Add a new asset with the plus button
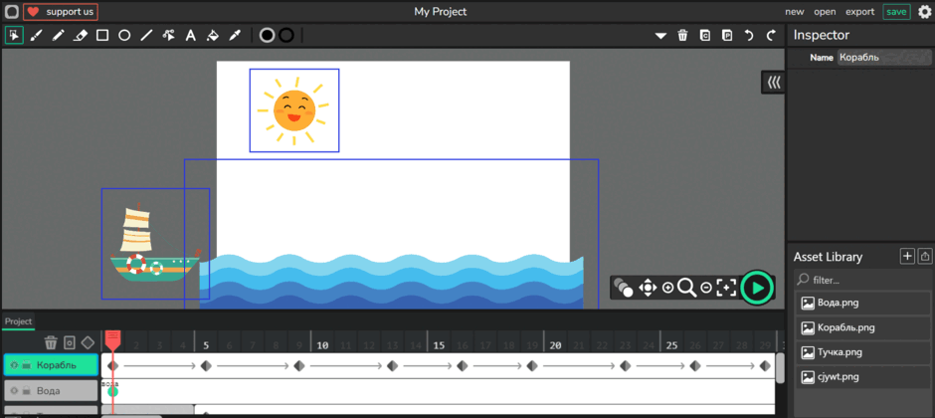The image size is (935, 418). coord(907,257)
